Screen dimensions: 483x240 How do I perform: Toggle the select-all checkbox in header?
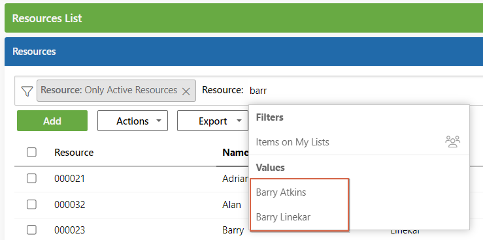tap(31, 152)
